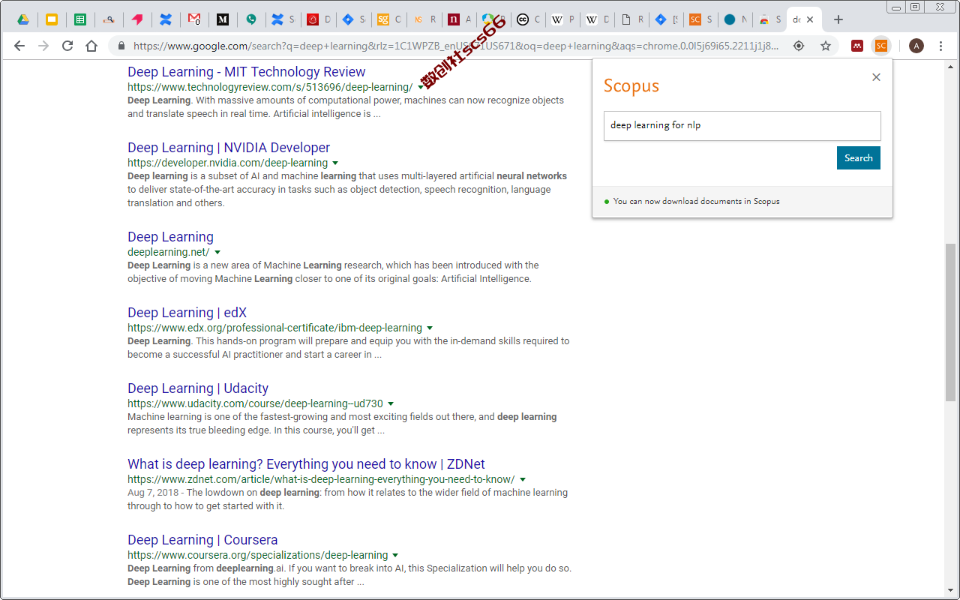960x600 pixels.
Task: Open the Mendeley extension icon
Action: tap(857, 46)
